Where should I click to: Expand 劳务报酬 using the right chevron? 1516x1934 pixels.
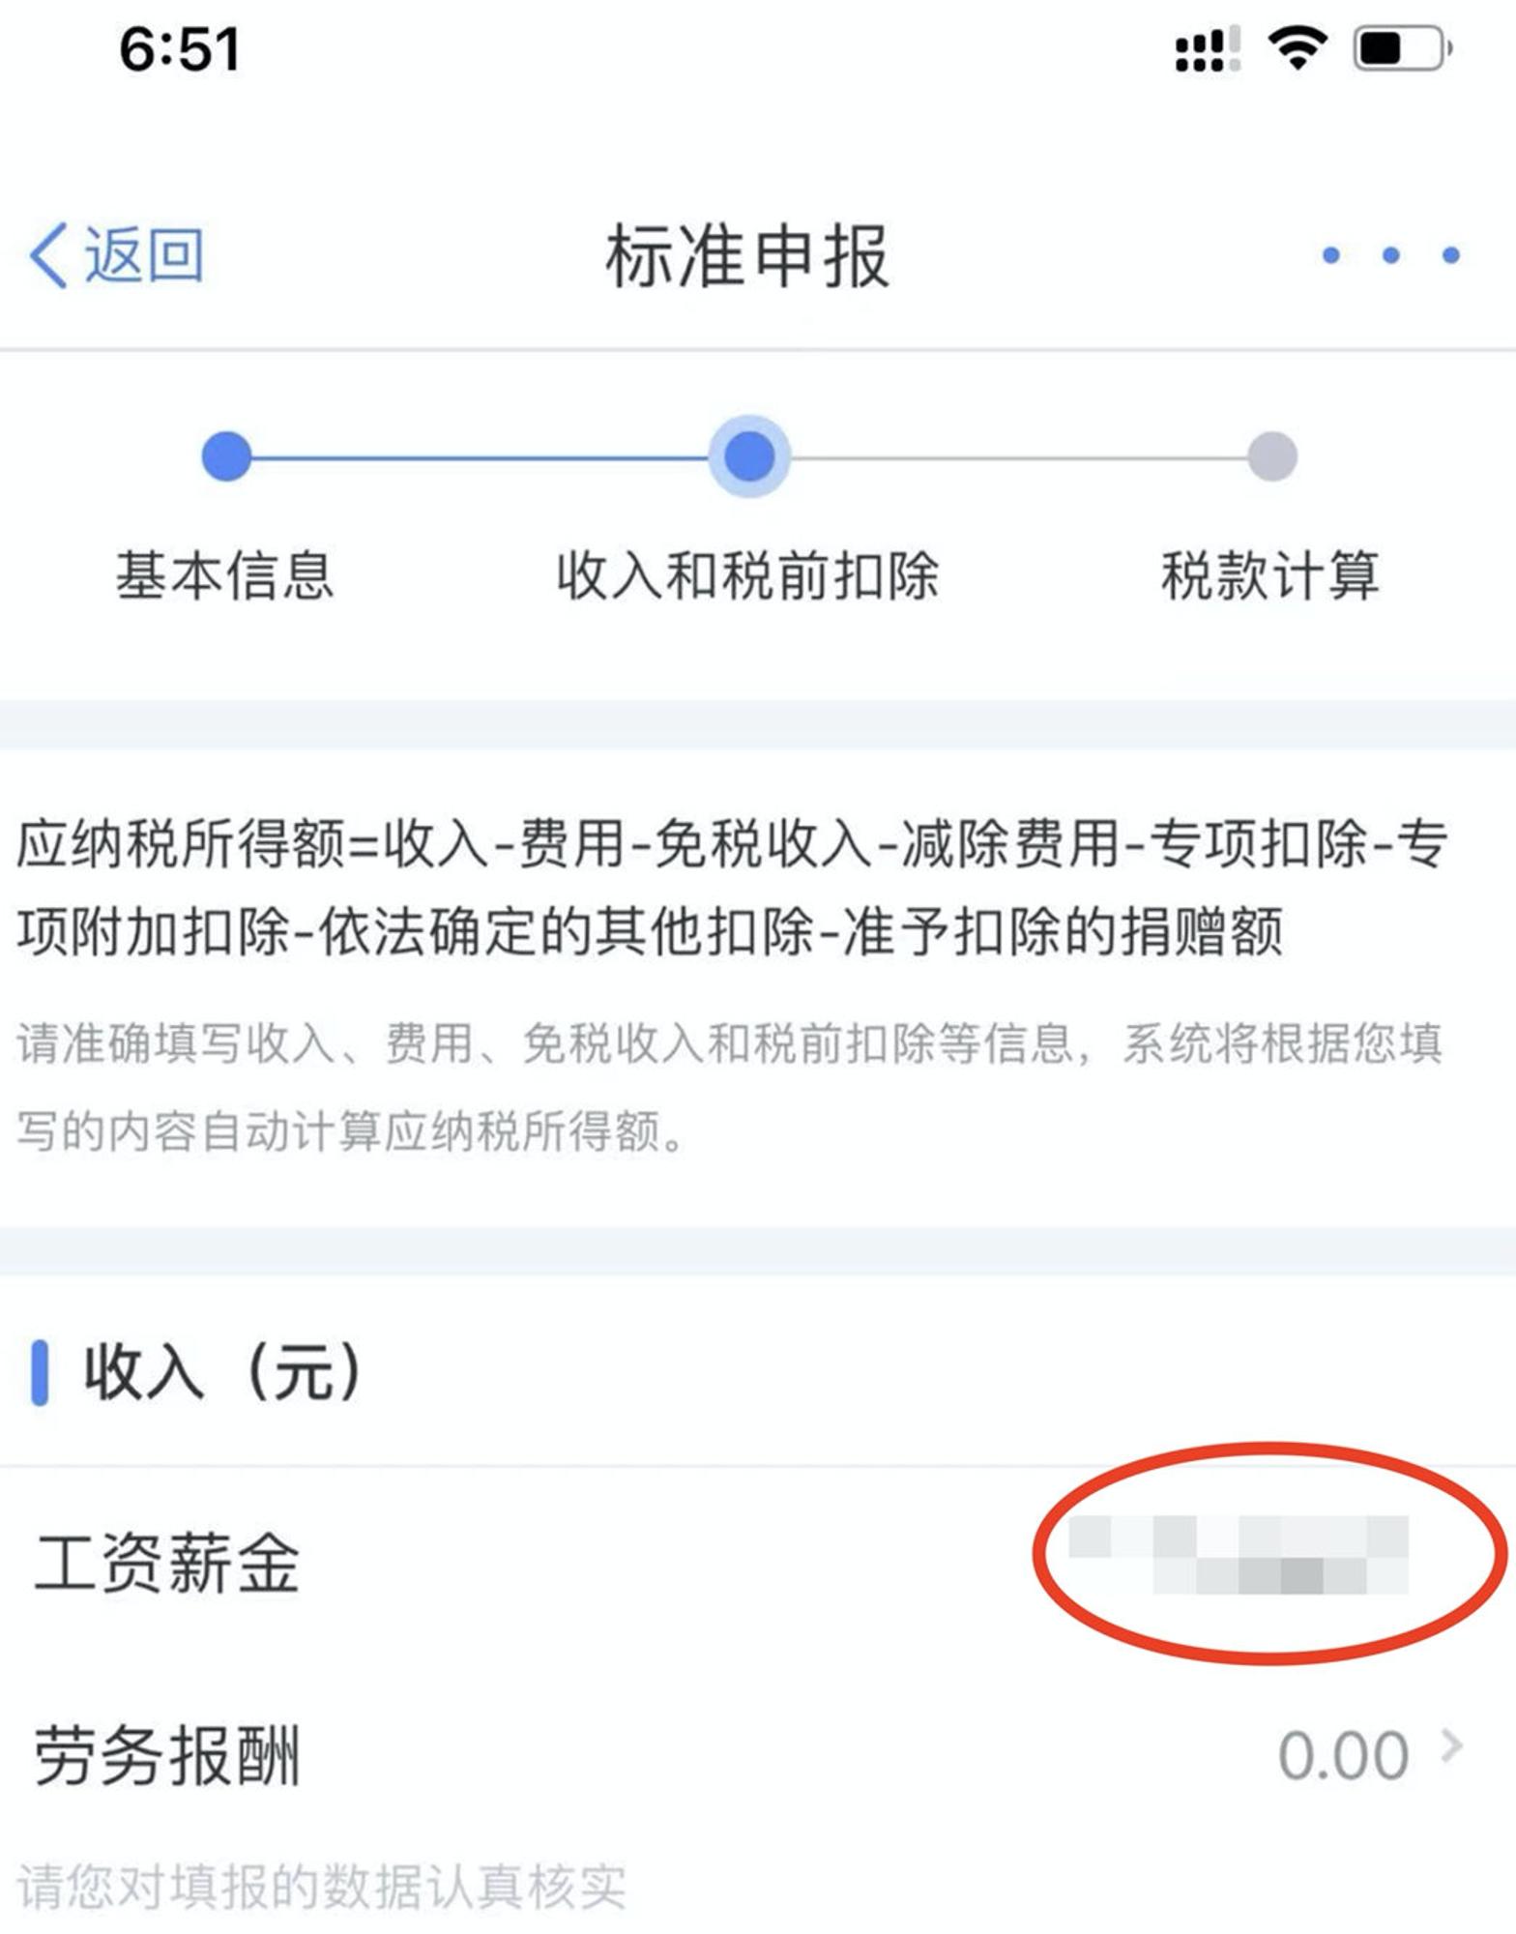1451,1746
